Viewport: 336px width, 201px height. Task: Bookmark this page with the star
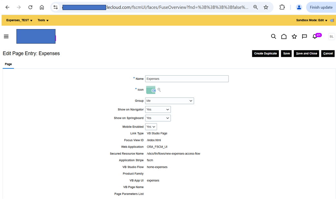[x=266, y=7]
